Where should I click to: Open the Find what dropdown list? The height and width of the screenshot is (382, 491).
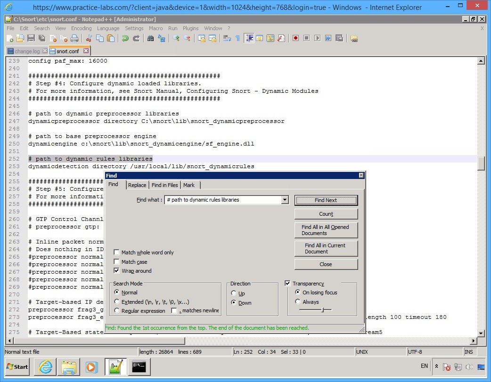[x=285, y=200]
